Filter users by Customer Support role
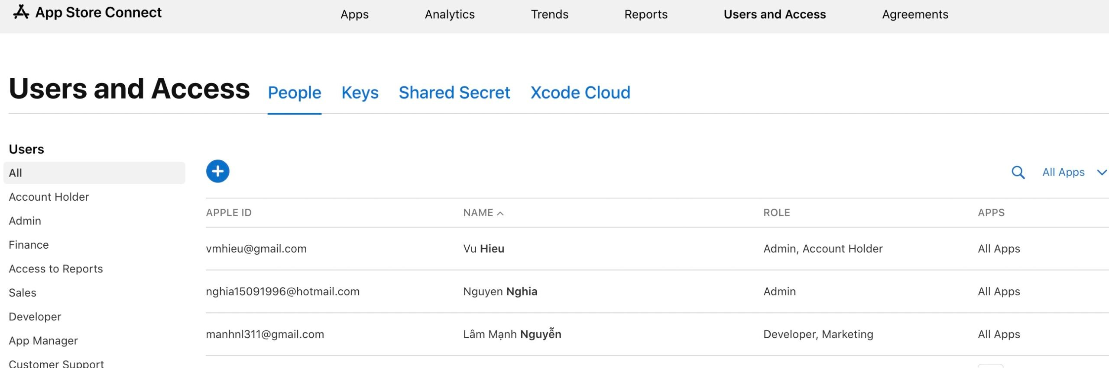 [56, 364]
